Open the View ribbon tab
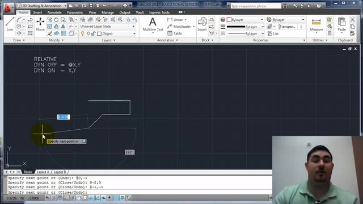 coord(92,12)
